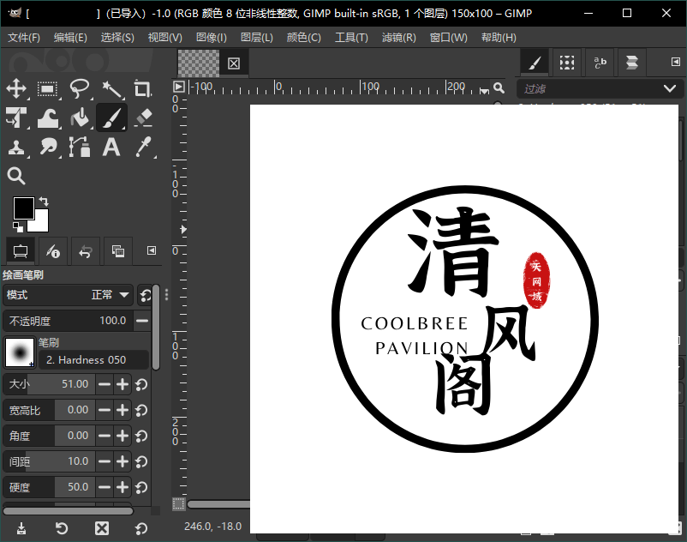
Task: Decrease 硬度 hardness with minus
Action: coord(105,487)
